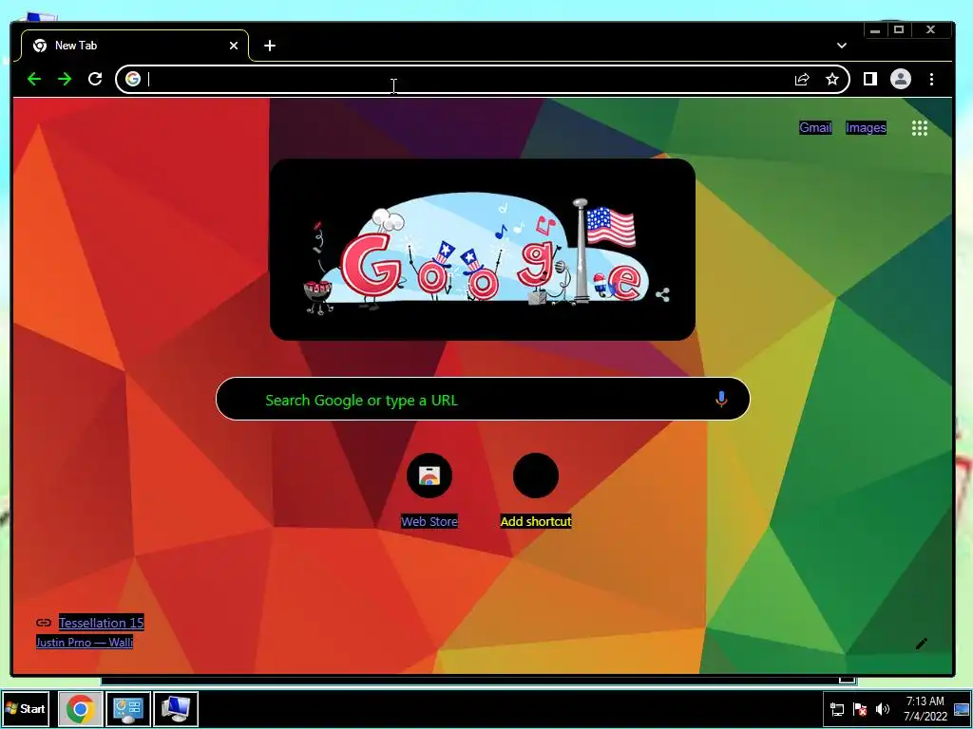
Task: Expand the tab search chevron
Action: 842,46
